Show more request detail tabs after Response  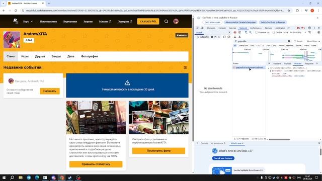click(317, 64)
